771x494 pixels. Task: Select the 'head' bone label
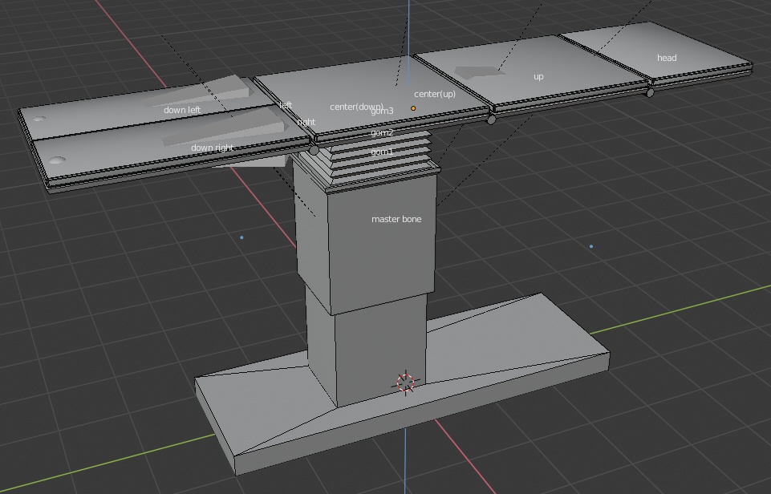coord(666,58)
